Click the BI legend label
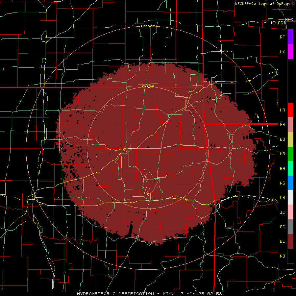This screenshot has width=296, height=296. tap(282, 241)
